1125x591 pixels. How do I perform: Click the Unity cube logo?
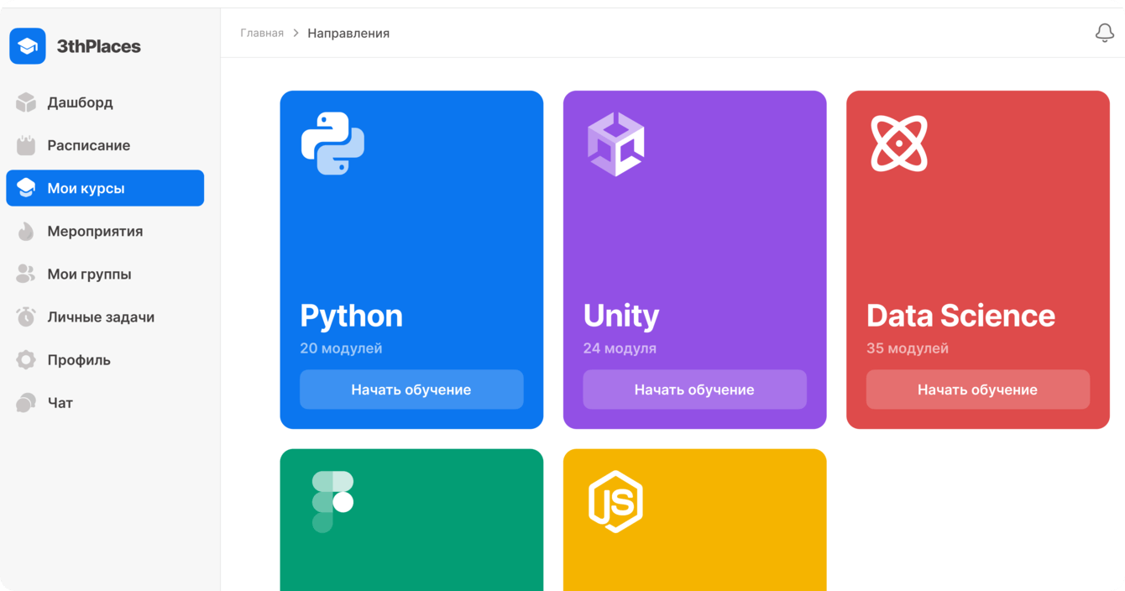(x=615, y=144)
